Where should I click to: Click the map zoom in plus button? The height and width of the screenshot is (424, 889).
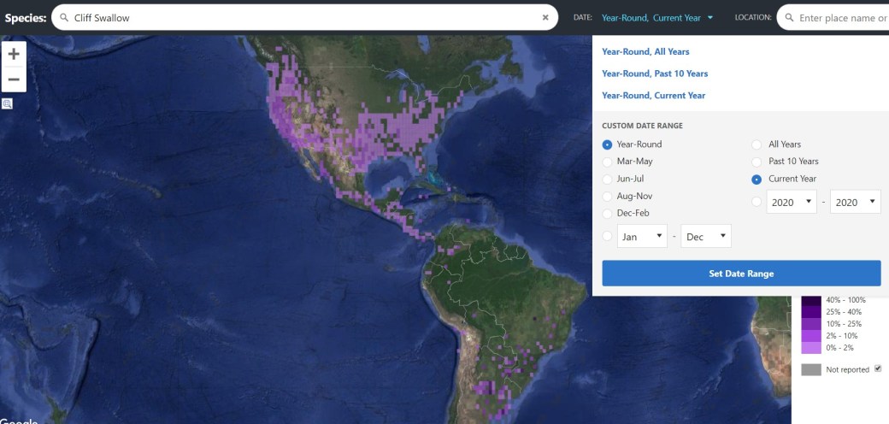pyautogui.click(x=13, y=54)
